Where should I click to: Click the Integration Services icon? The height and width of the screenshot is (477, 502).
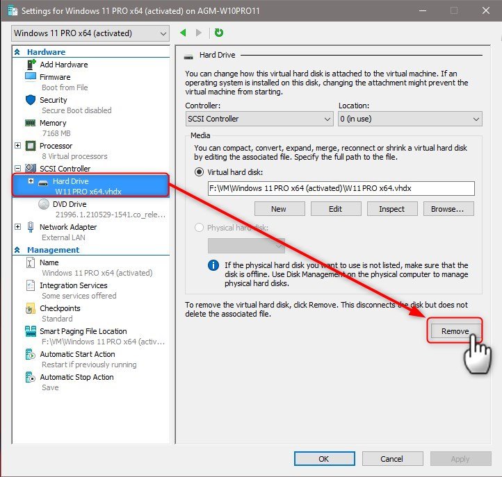(x=31, y=285)
